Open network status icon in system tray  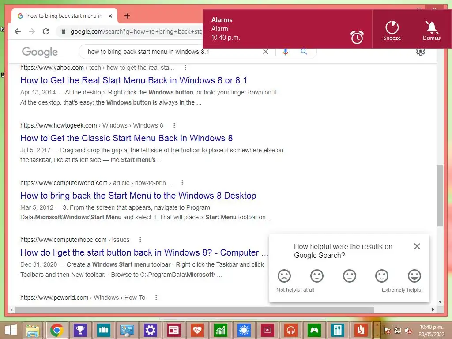coord(398,330)
